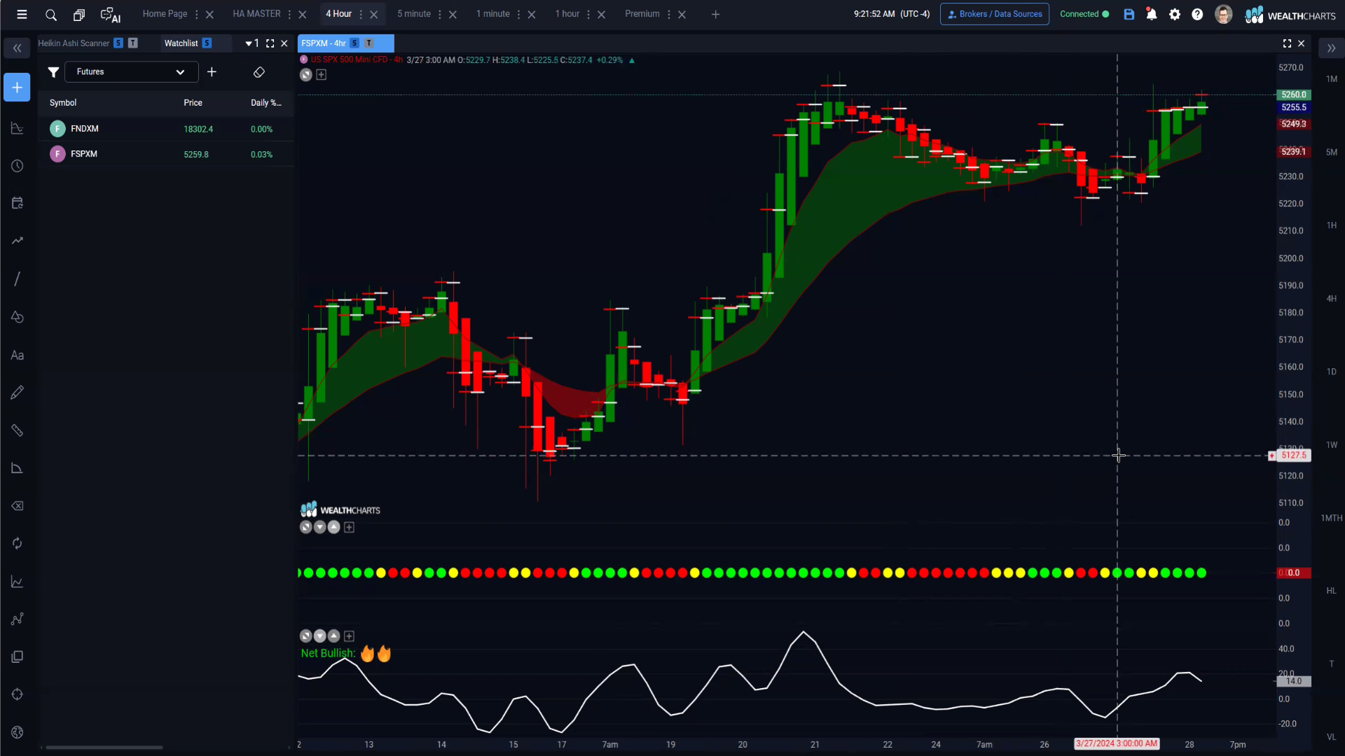Switch to the Home Page tab
1345x756 pixels.
point(165,14)
